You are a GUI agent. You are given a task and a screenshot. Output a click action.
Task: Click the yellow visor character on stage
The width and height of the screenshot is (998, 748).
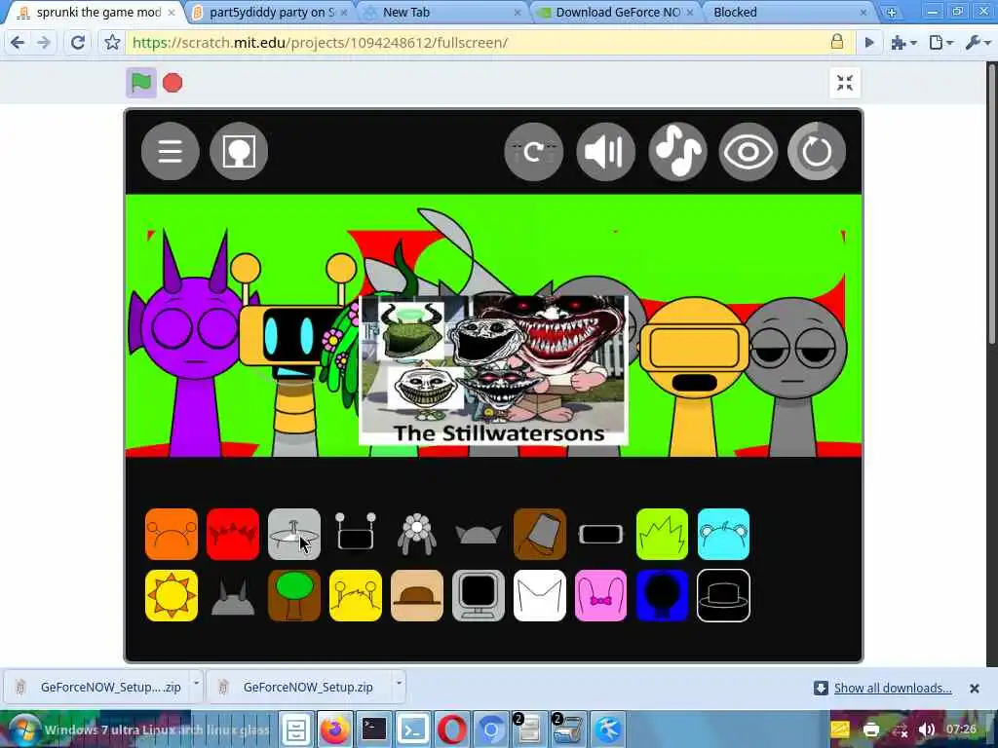694,375
